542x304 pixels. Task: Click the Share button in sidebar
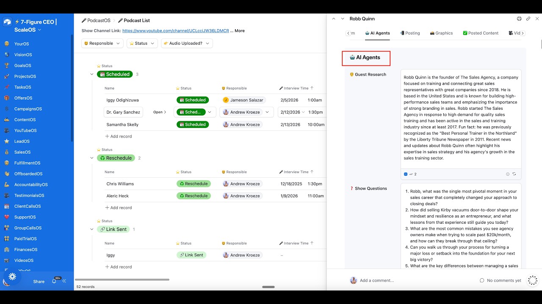click(x=39, y=282)
